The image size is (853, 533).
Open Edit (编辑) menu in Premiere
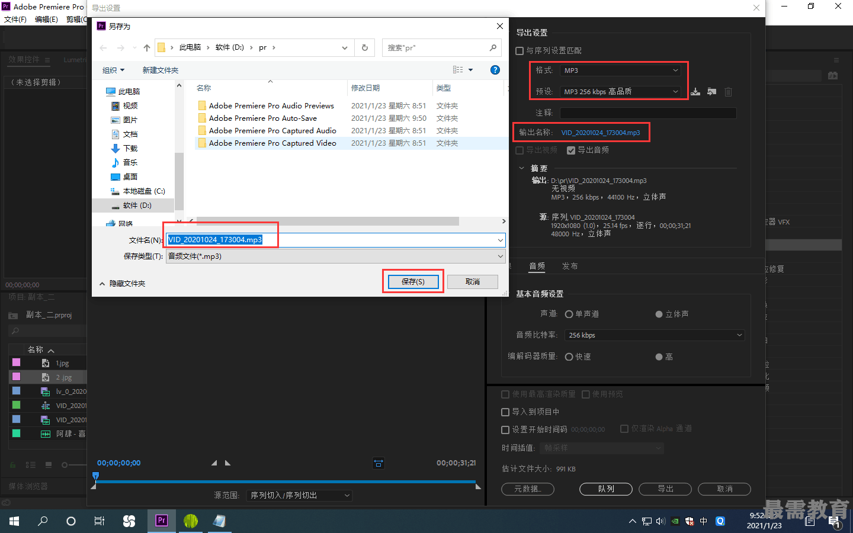click(x=46, y=20)
